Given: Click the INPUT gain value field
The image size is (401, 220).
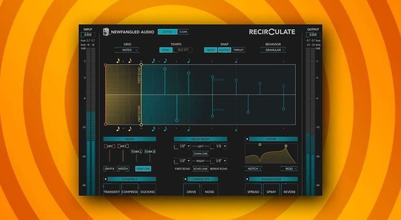Looking at the screenshot, I should coord(88,35).
